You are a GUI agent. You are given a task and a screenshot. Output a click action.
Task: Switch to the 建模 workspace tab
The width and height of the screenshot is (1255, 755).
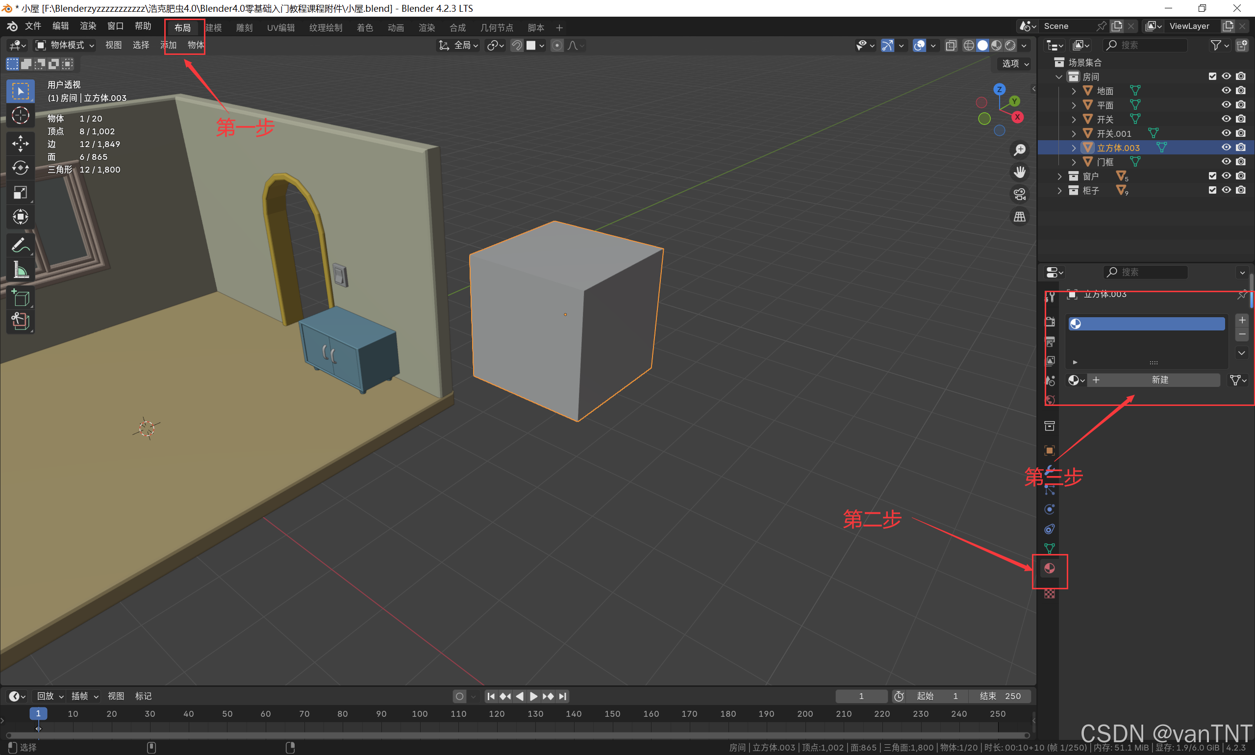point(214,27)
